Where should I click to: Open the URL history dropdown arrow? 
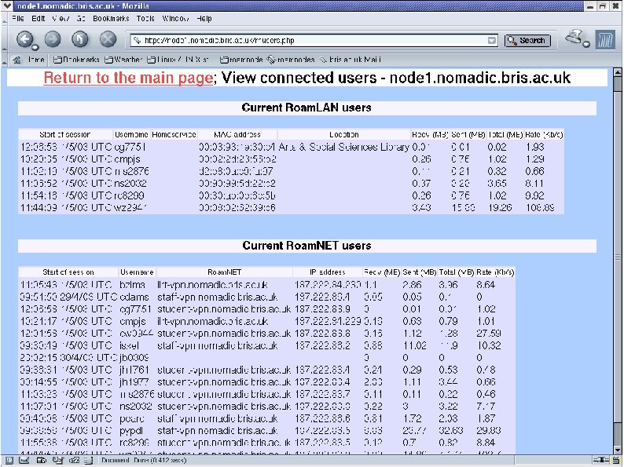(x=492, y=41)
